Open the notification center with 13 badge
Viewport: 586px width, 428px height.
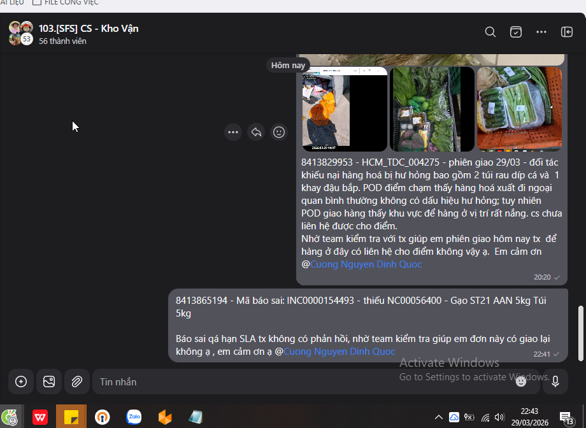click(x=566, y=418)
